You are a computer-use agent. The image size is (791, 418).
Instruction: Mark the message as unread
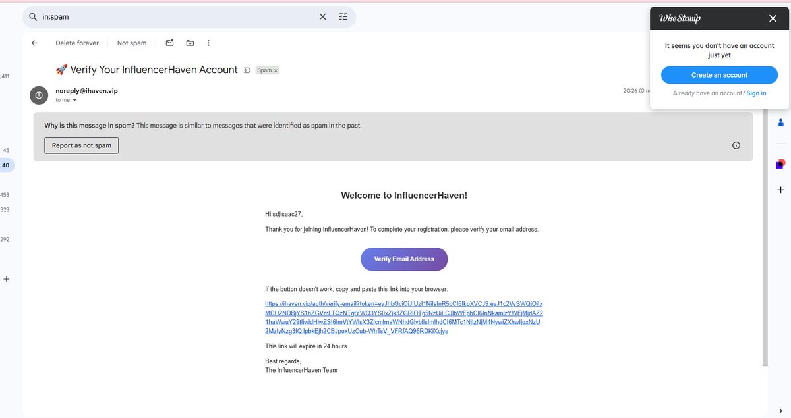point(169,43)
